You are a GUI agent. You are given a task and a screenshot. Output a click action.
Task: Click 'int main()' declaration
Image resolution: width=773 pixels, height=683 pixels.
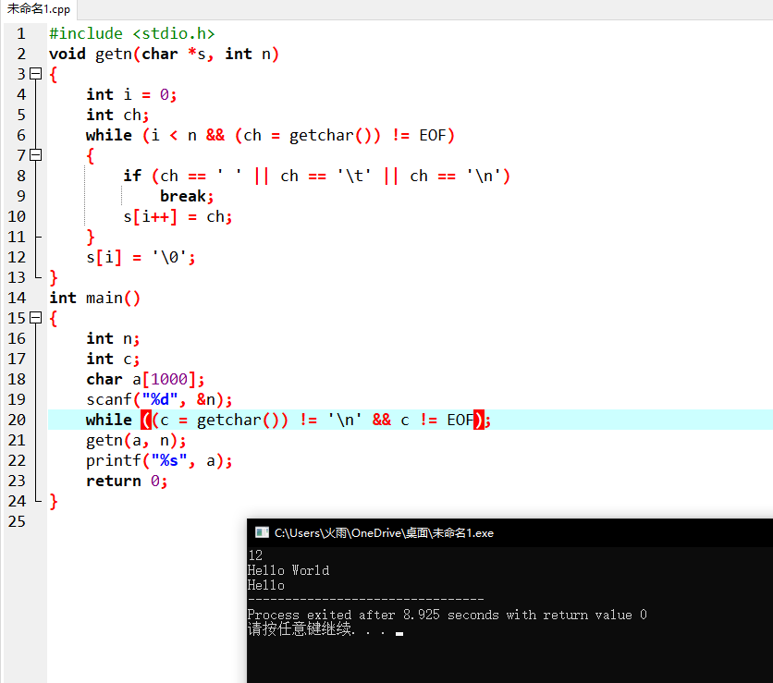point(94,299)
